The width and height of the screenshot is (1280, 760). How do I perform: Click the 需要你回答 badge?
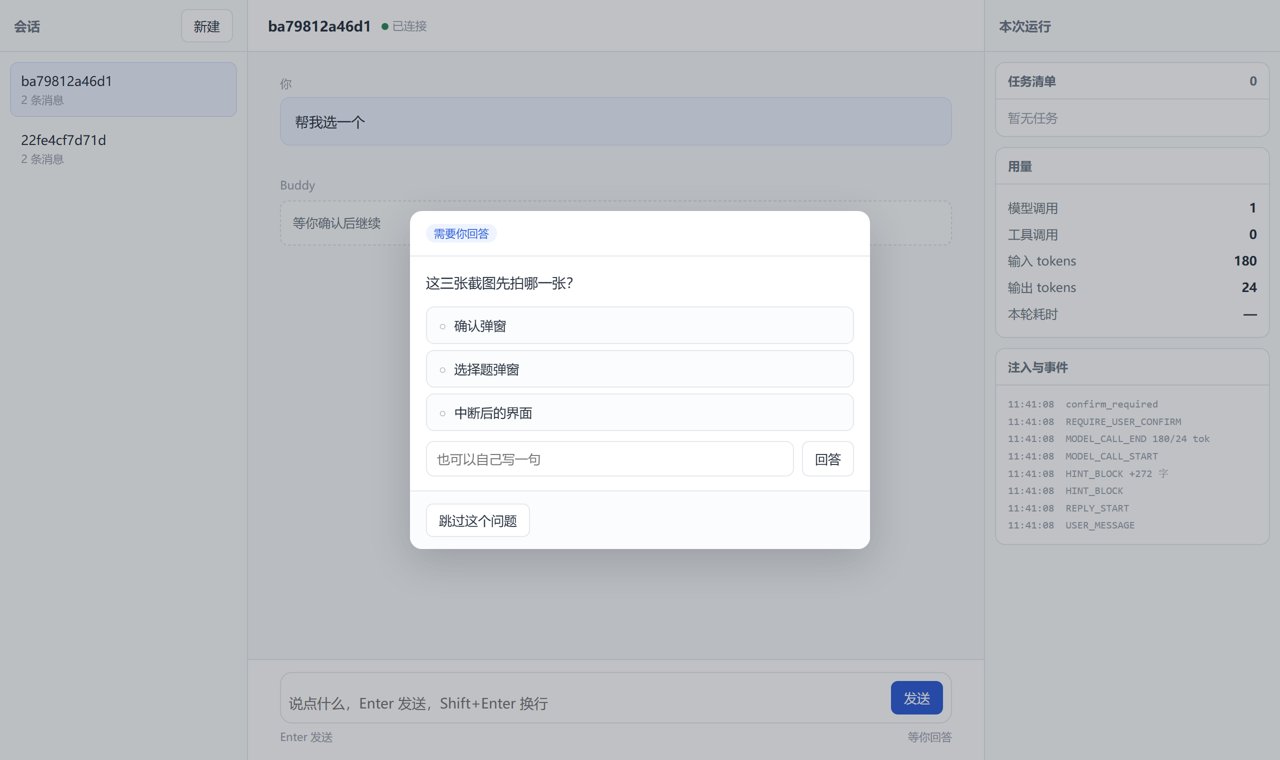(461, 234)
